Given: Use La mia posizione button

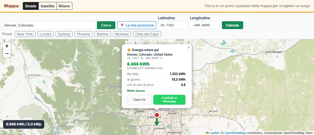Looking at the screenshot, I should point(137,25).
